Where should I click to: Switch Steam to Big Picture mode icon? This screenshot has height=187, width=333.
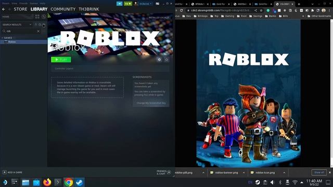pos(158,4)
